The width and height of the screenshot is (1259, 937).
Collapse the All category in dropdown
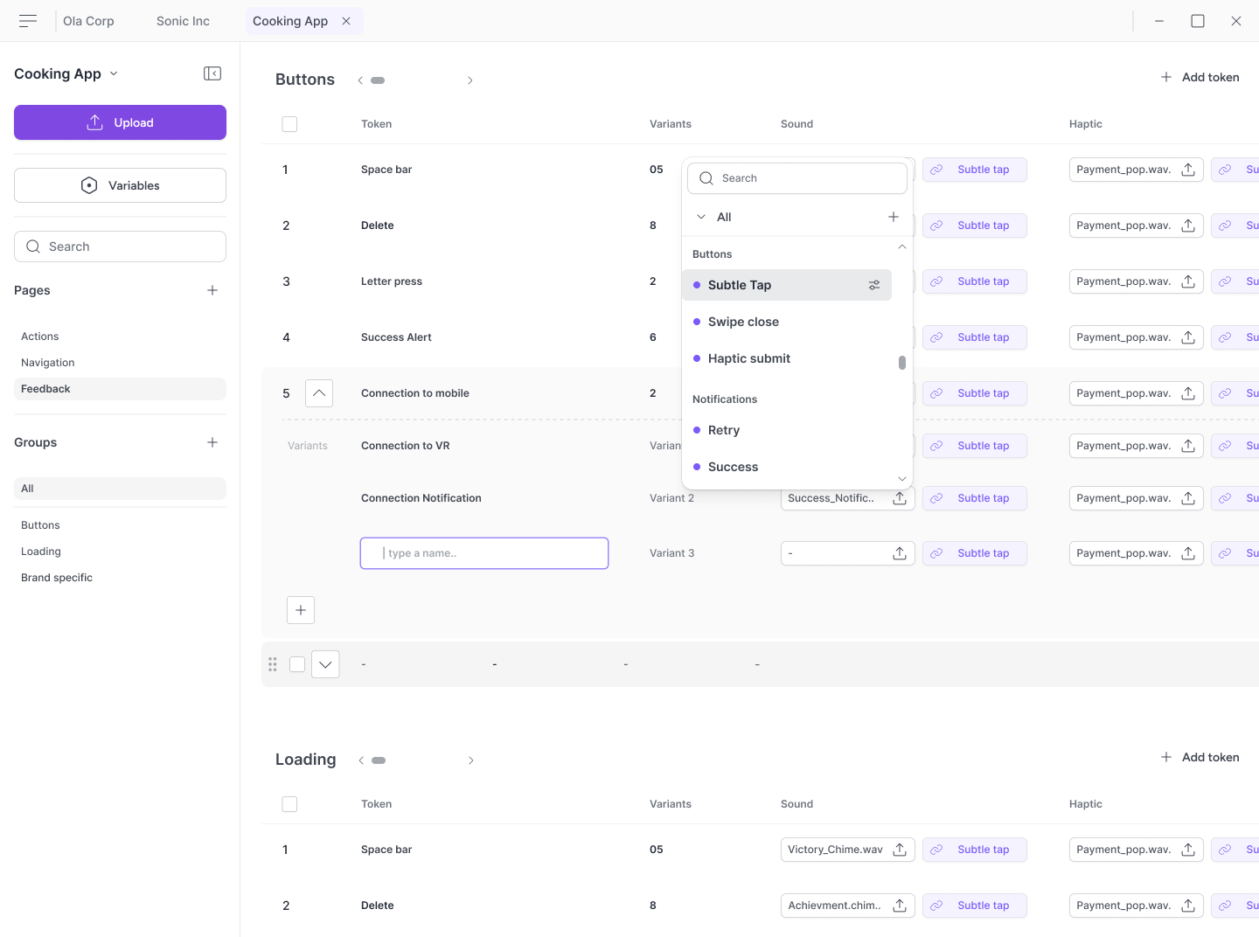coord(701,217)
